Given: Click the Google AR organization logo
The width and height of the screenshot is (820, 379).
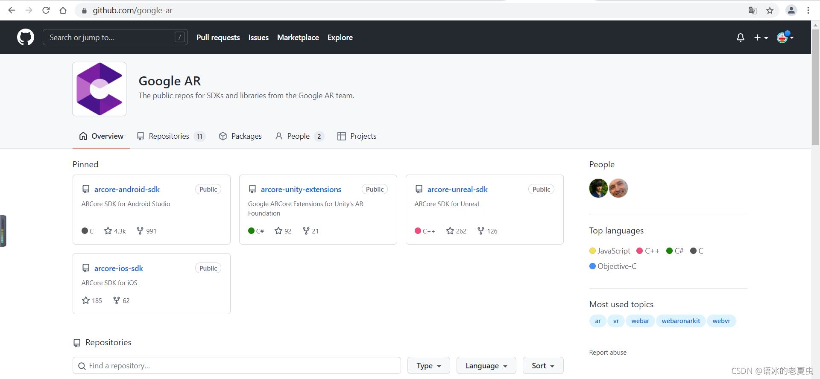Looking at the screenshot, I should click(x=100, y=89).
